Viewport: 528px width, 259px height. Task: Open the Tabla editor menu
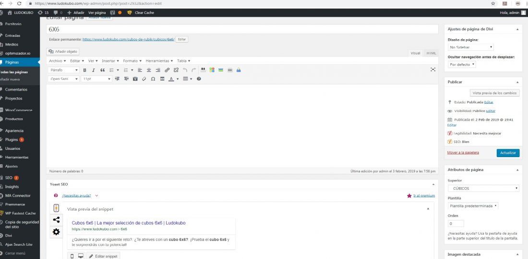pos(183,61)
